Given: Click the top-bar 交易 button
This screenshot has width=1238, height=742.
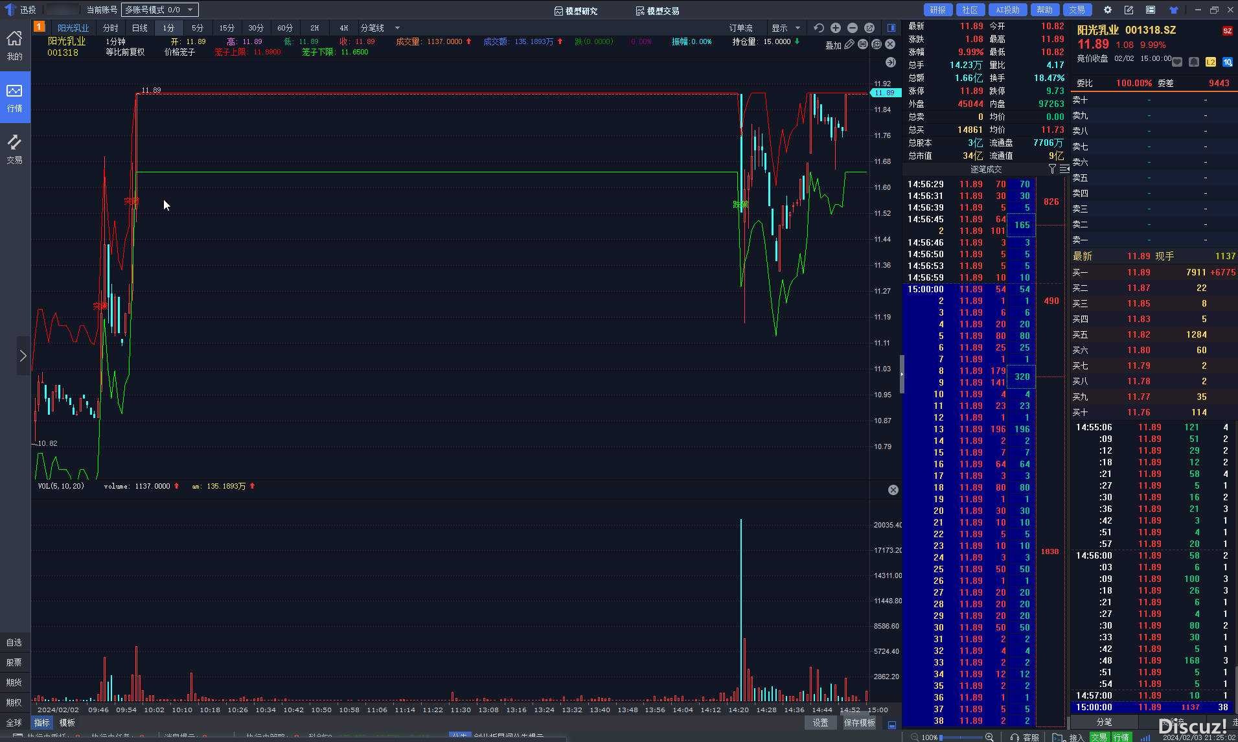Looking at the screenshot, I should tap(1077, 10).
